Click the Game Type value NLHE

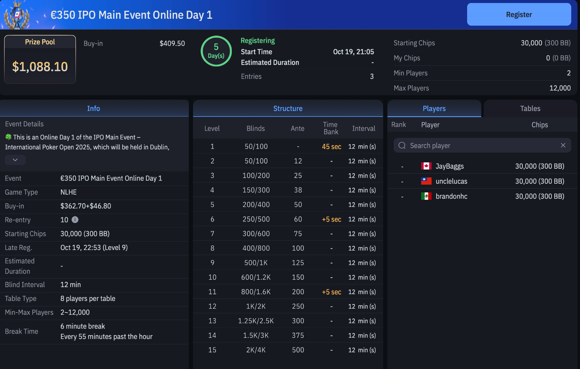coord(69,192)
